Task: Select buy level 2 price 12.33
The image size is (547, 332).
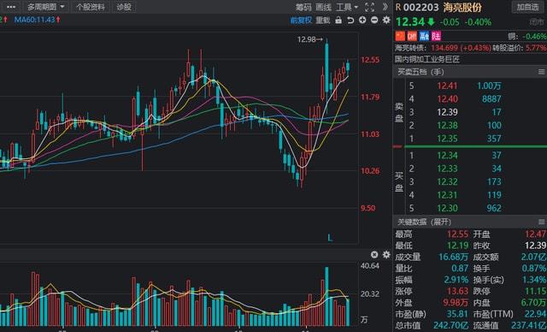Action: tap(447, 169)
